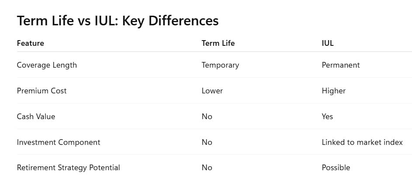Select the 'Feature' column header
The height and width of the screenshot is (192, 412).
tap(31, 43)
